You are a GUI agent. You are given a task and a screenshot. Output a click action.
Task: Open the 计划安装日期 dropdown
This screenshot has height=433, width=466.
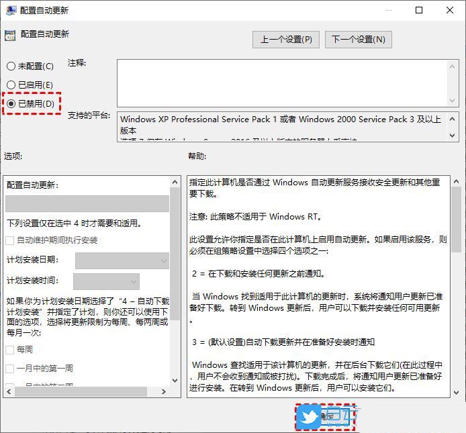coord(122,260)
